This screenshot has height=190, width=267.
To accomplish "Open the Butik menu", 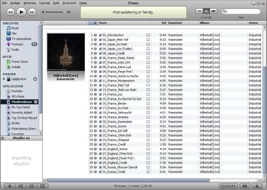I will click(56, 3).
